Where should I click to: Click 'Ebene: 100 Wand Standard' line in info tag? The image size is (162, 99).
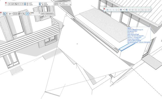(135, 36)
